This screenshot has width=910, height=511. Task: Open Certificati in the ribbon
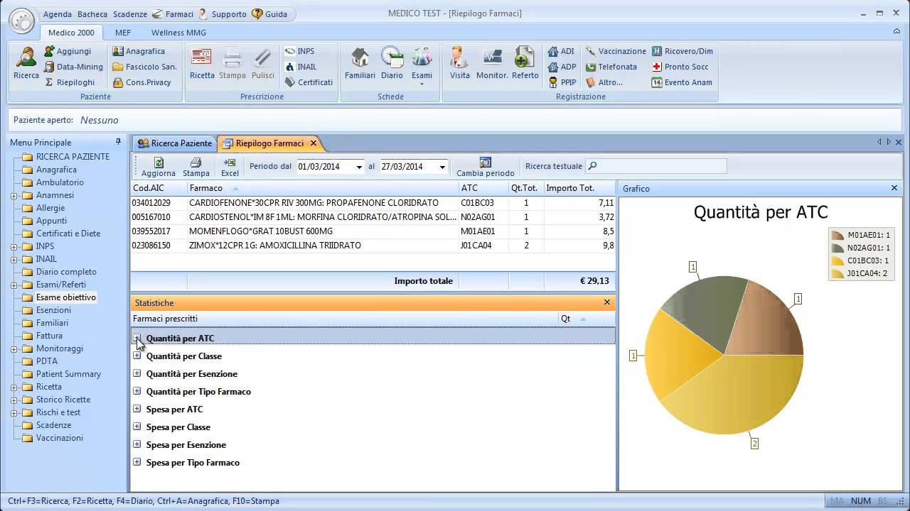(309, 82)
